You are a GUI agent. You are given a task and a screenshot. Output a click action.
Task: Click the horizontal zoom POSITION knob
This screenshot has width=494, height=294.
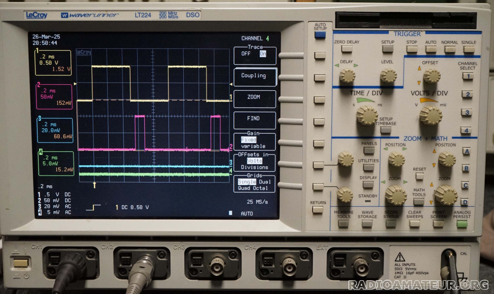[396, 159]
